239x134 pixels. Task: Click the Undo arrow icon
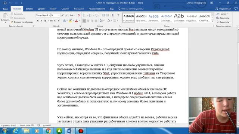(10, 3)
